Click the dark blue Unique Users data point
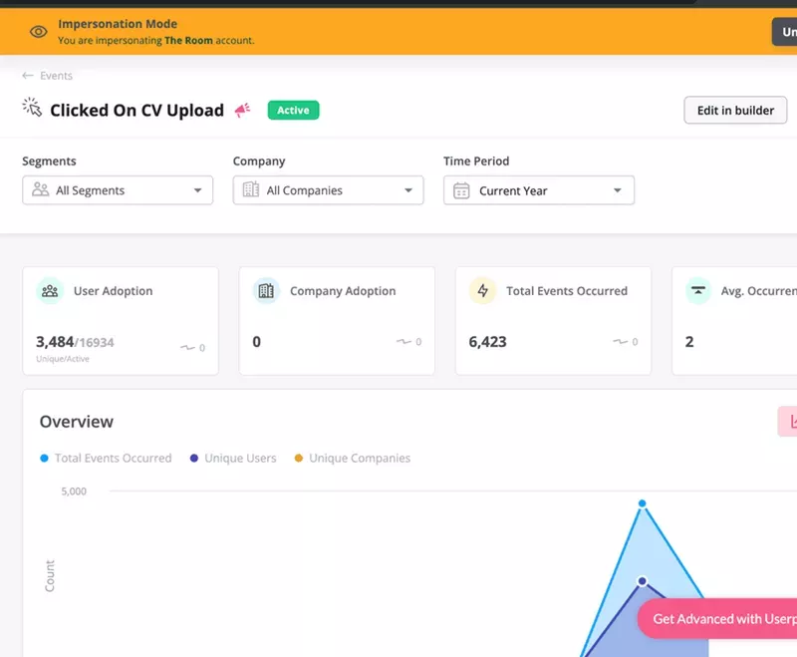The height and width of the screenshot is (657, 797). coord(643,580)
